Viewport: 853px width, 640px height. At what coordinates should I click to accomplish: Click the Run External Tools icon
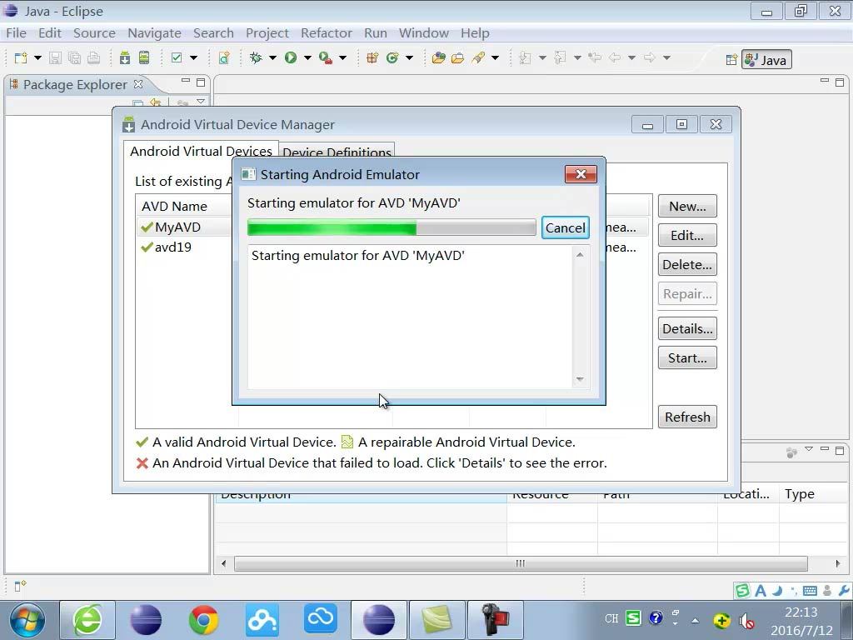326,57
